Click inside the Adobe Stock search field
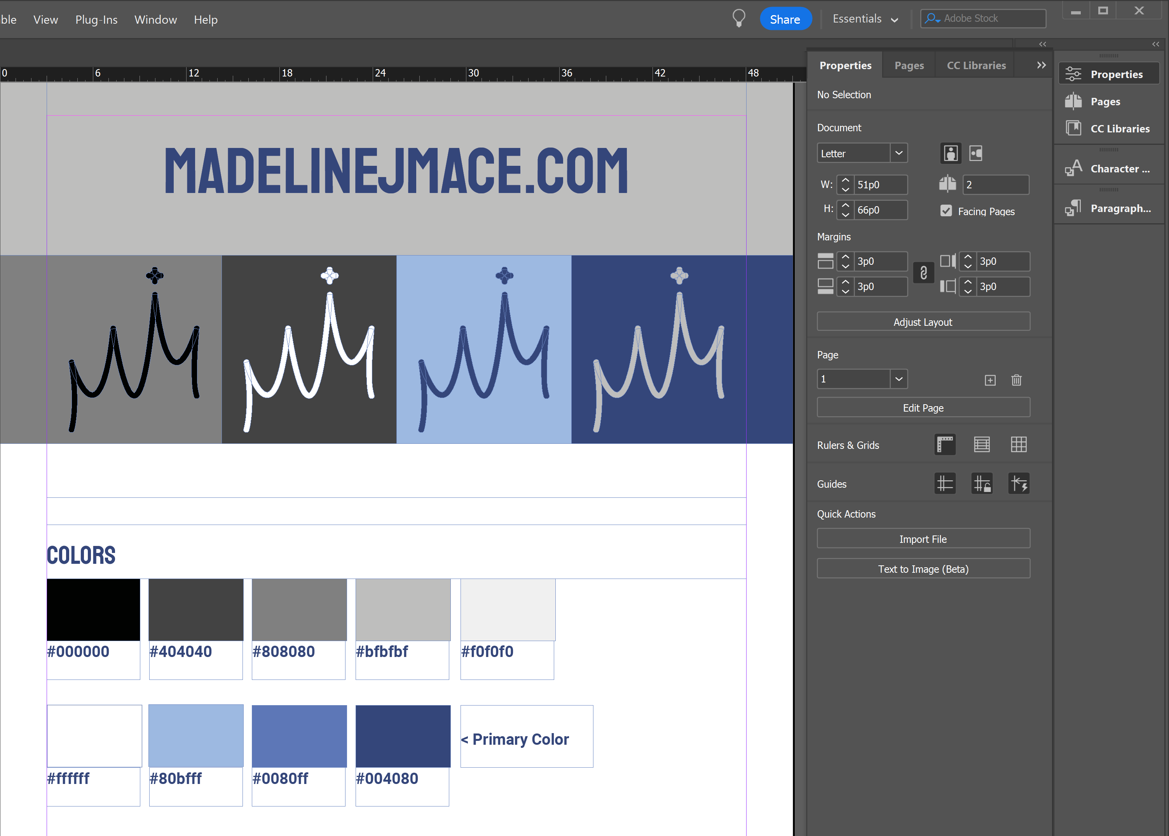This screenshot has height=836, width=1169. 982,18
